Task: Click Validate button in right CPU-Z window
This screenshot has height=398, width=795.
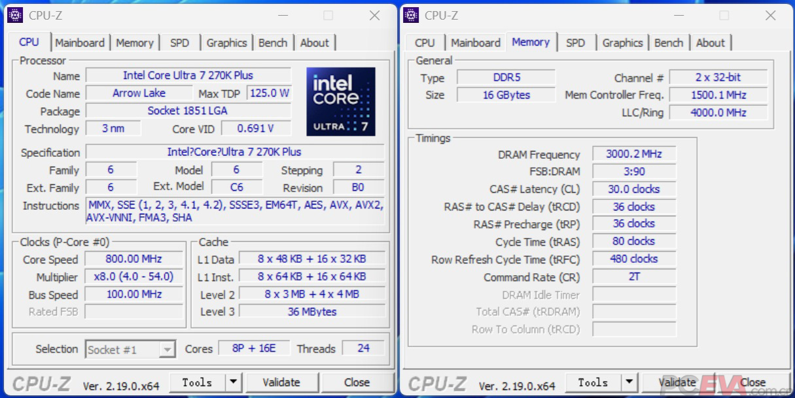Action: (x=677, y=382)
